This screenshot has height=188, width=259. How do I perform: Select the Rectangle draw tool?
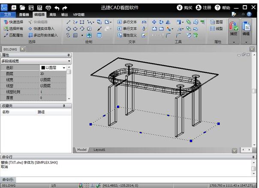click(82, 22)
